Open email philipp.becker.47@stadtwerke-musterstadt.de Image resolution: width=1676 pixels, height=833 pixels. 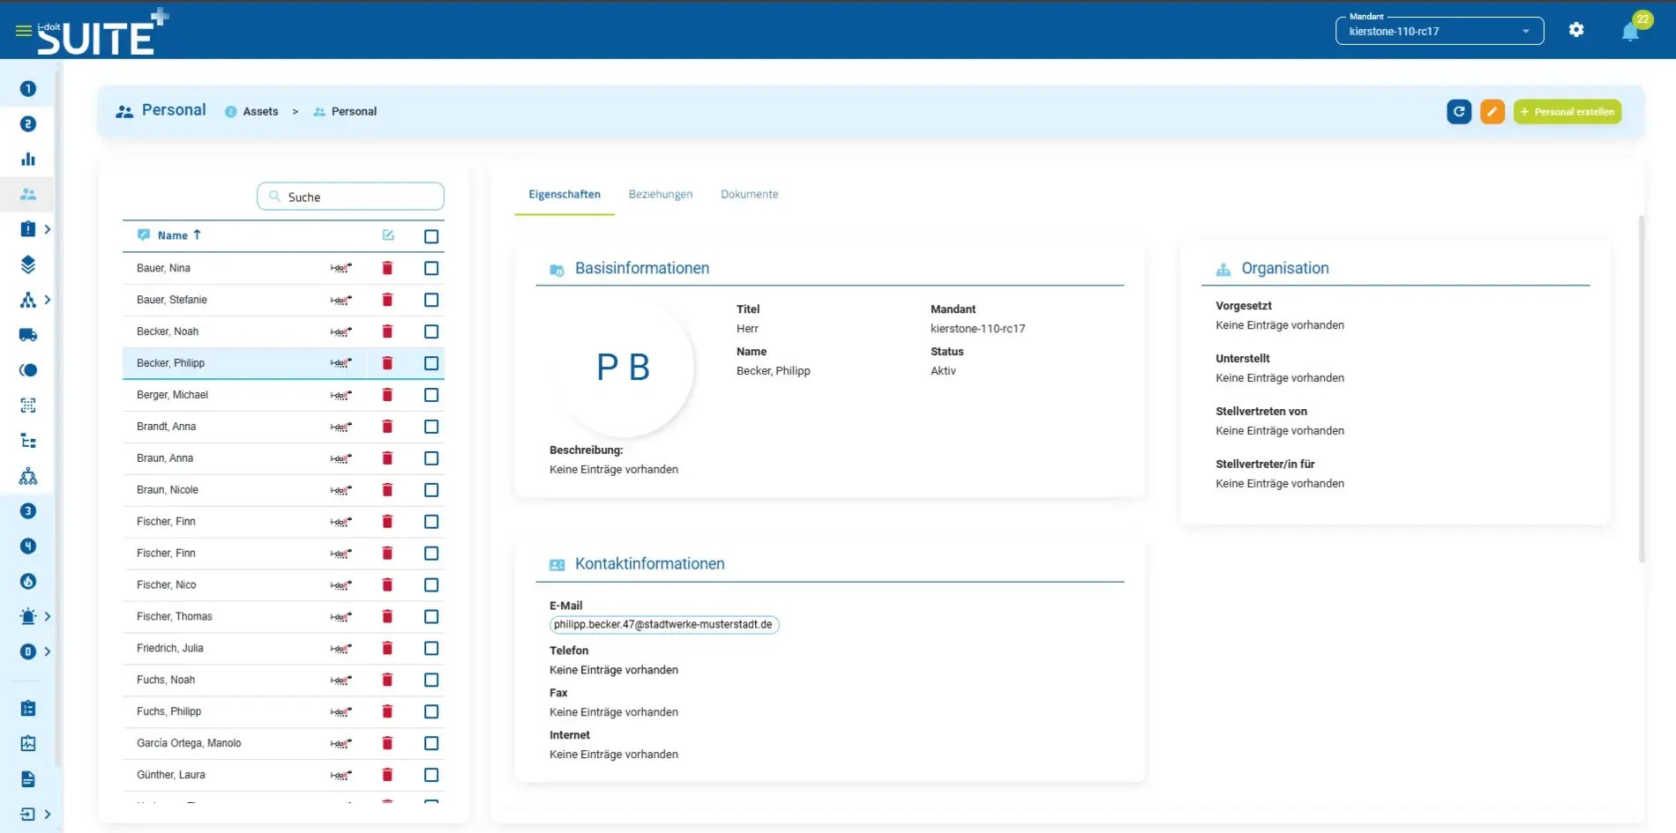coord(664,625)
